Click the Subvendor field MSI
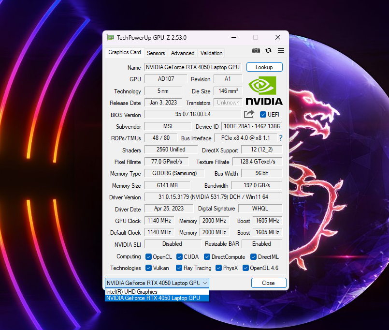This screenshot has width=389, height=330. (x=168, y=126)
